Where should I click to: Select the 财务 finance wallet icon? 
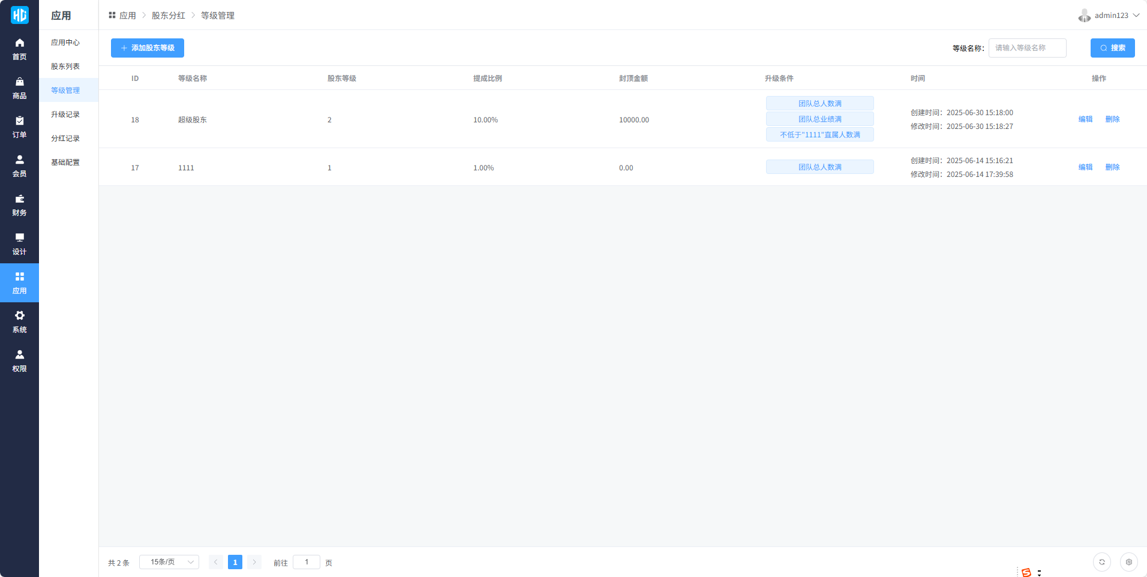19,199
